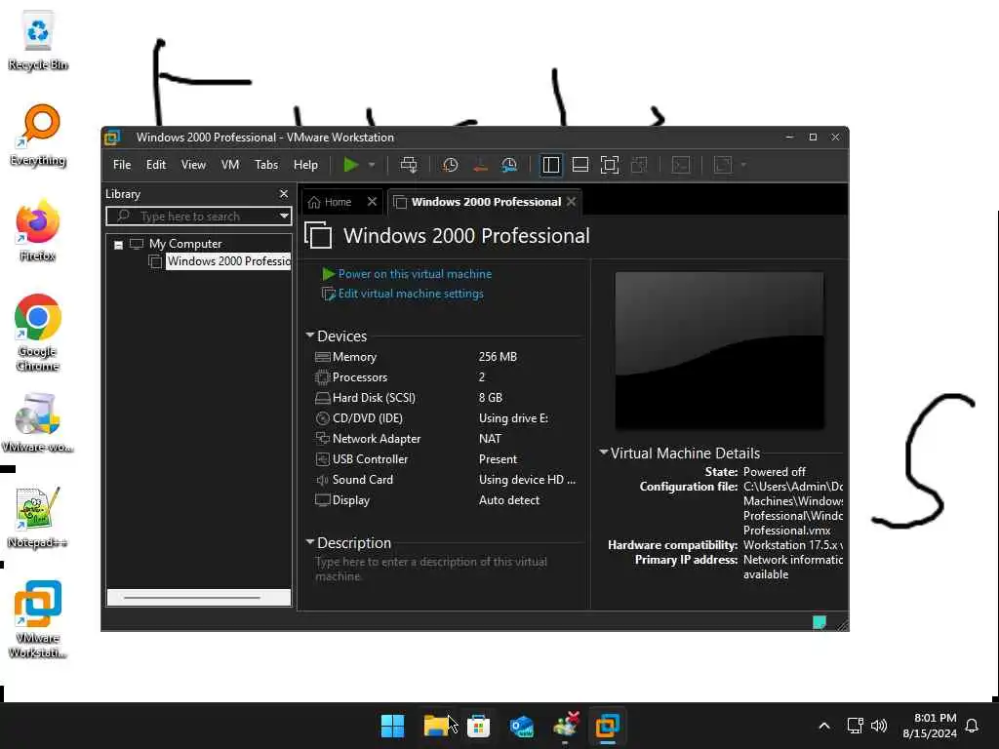Viewport: 999px width, 749px height.
Task: Click the console view toolbar icon
Action: (681, 165)
